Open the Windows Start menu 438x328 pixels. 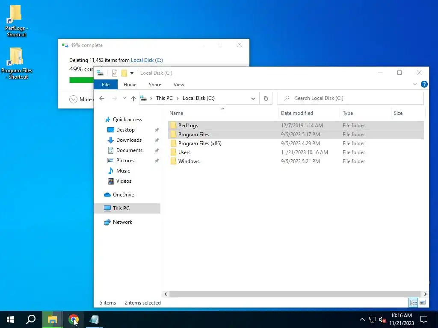tap(10, 319)
